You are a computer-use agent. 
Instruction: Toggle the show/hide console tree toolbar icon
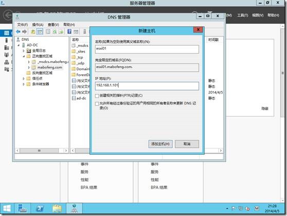click(40, 32)
